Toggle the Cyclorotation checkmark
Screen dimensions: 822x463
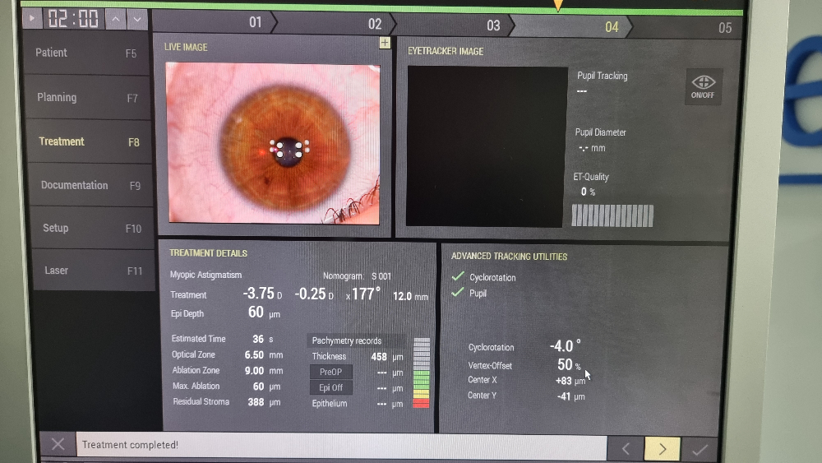(x=458, y=276)
